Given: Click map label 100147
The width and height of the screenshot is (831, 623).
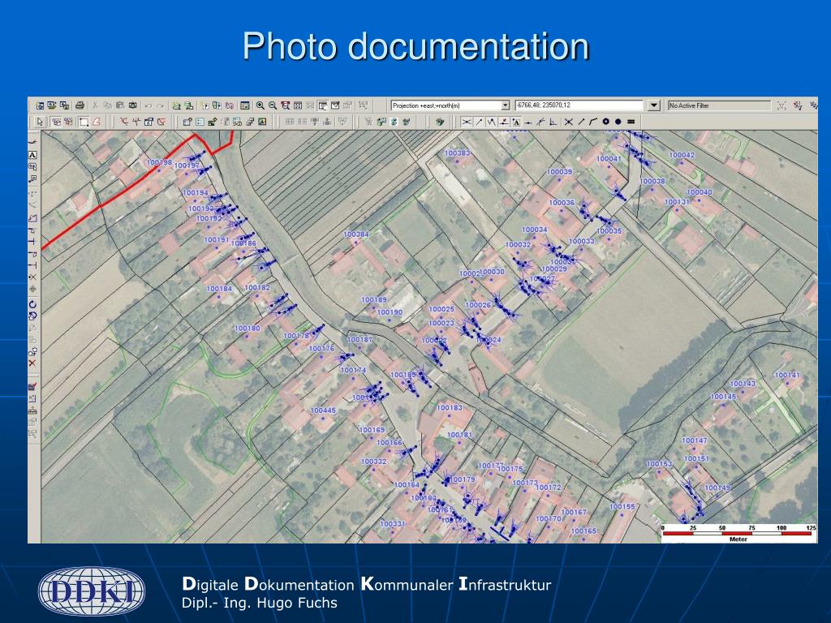Looking at the screenshot, I should pos(694,440).
